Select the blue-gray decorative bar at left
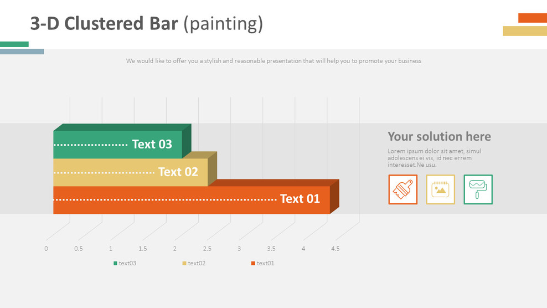This screenshot has width=547, height=308. (x=22, y=52)
